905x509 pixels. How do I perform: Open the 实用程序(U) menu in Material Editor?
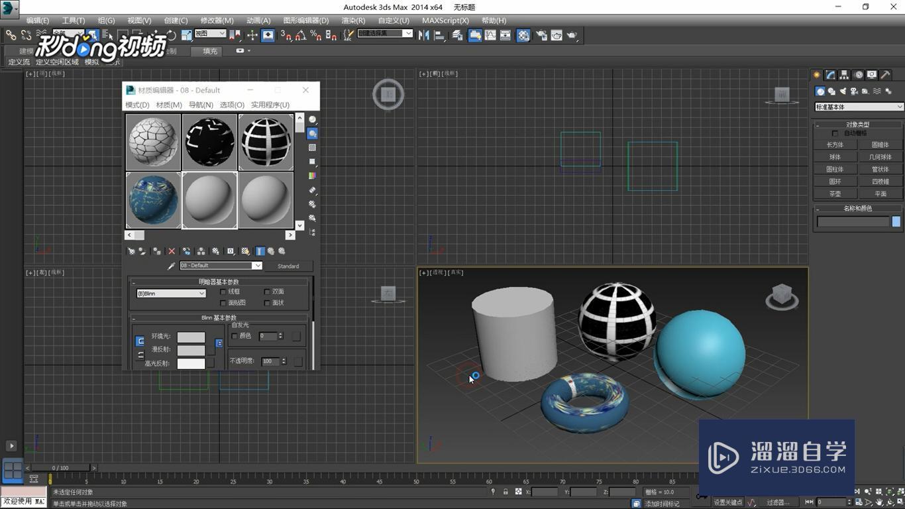pos(270,105)
